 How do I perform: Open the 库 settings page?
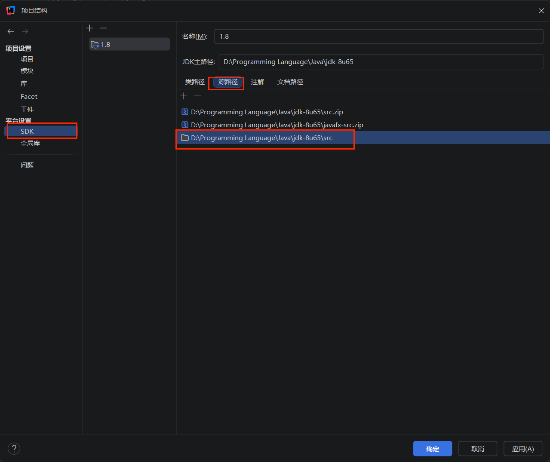click(x=24, y=83)
